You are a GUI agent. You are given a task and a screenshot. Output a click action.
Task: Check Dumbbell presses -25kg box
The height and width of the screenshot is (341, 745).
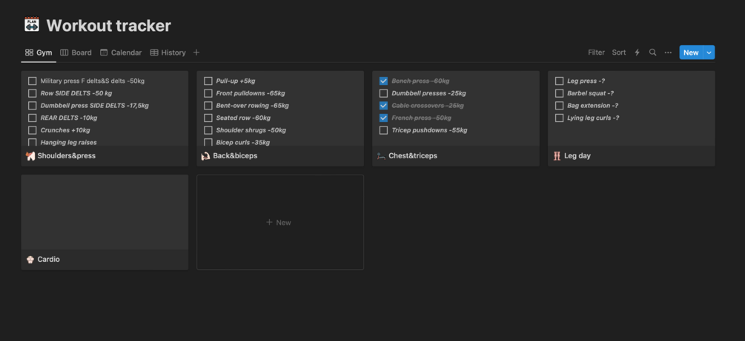(x=383, y=93)
